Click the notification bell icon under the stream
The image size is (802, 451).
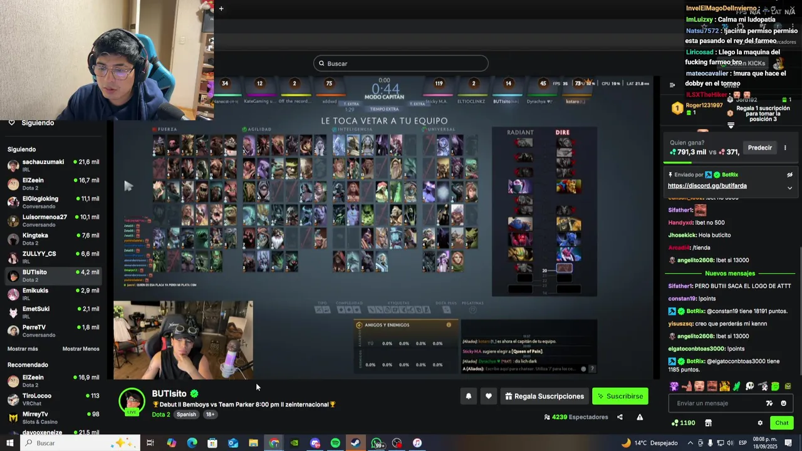point(468,396)
